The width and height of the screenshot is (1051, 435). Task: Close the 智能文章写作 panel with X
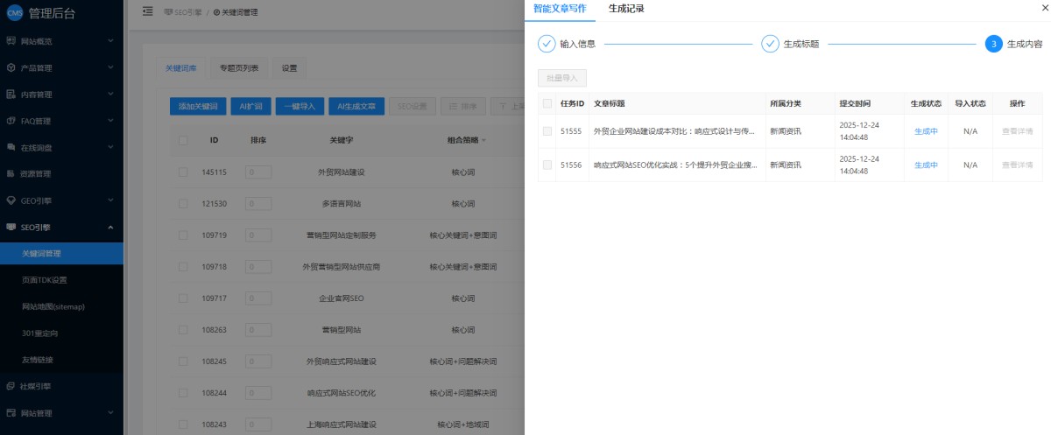[x=1043, y=8]
